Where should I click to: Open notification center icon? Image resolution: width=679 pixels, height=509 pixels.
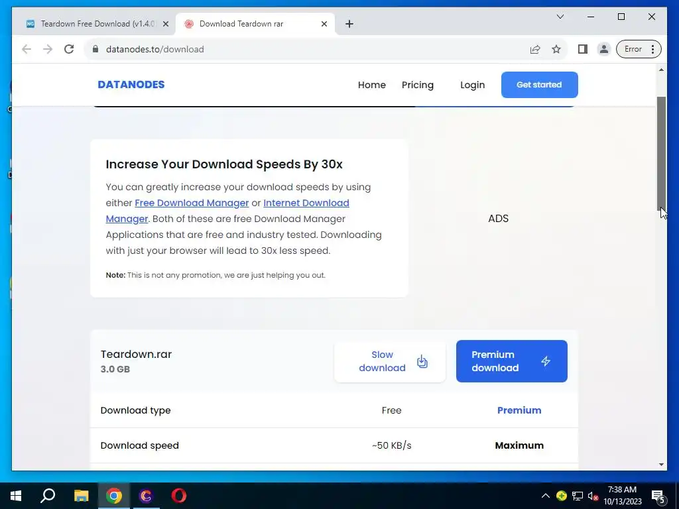(x=658, y=496)
